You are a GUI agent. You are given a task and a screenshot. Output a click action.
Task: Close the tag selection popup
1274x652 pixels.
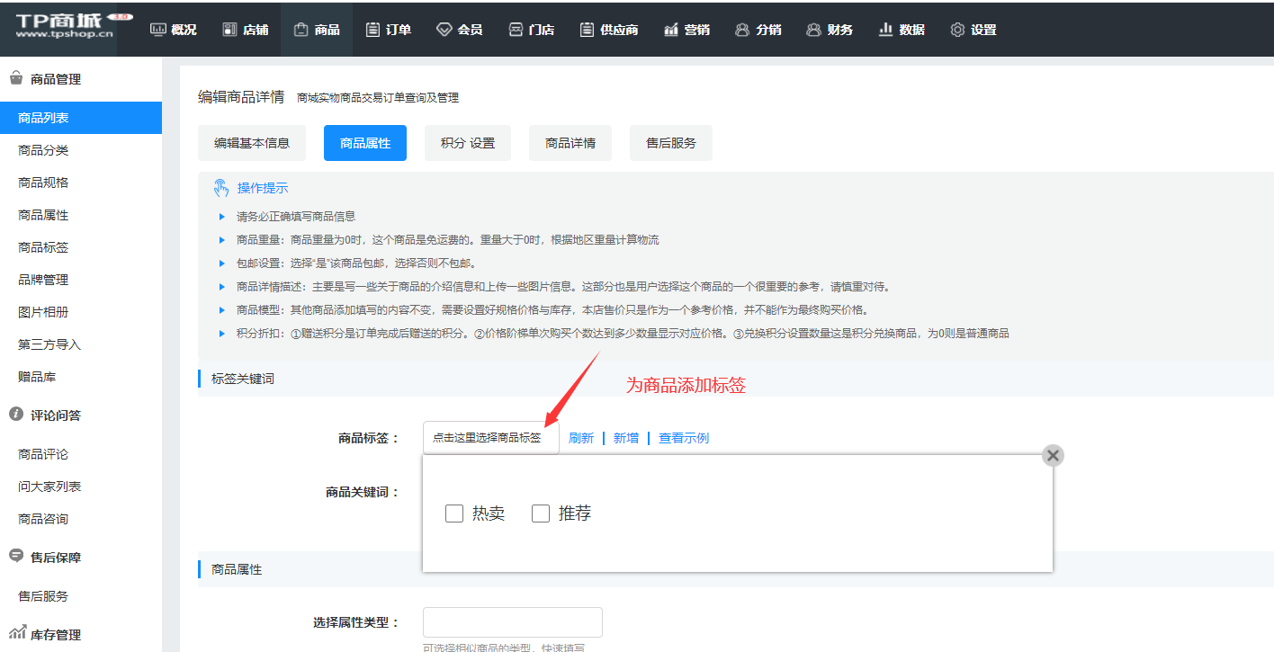click(1053, 455)
